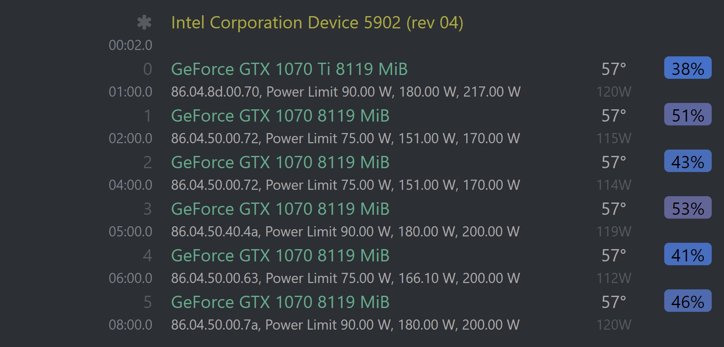Screen dimensions: 724x347
Task: Select the 112W power reading
Action: pyautogui.click(x=613, y=278)
